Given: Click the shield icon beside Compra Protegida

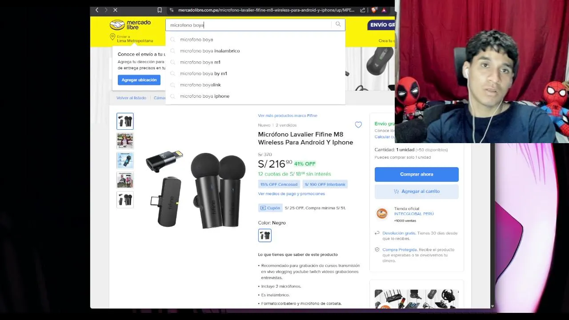Looking at the screenshot, I should (x=377, y=250).
